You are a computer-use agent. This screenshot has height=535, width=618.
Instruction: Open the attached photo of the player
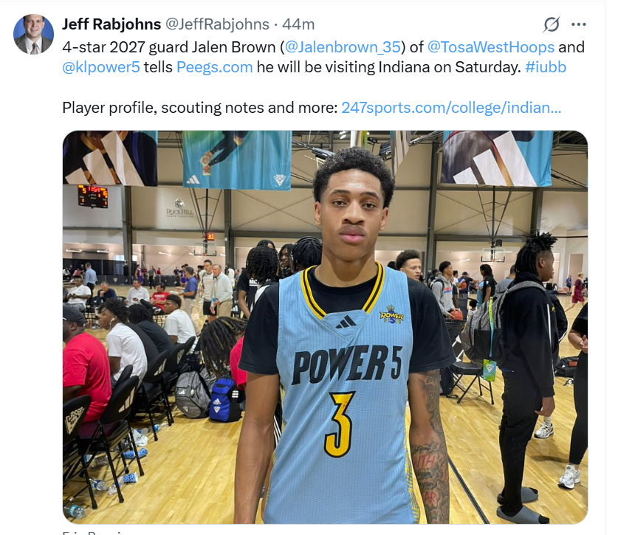[x=325, y=327]
